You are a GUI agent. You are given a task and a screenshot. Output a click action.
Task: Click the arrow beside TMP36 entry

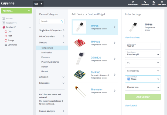click(x=115, y=27)
